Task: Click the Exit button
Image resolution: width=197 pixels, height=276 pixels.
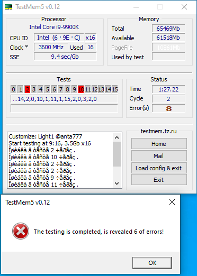Action: (x=159, y=180)
